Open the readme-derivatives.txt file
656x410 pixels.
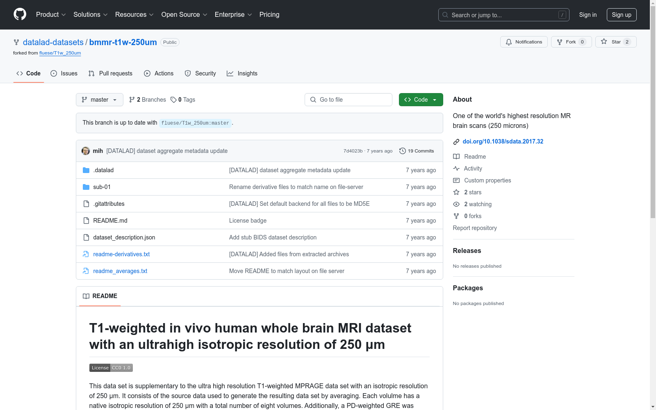point(121,254)
